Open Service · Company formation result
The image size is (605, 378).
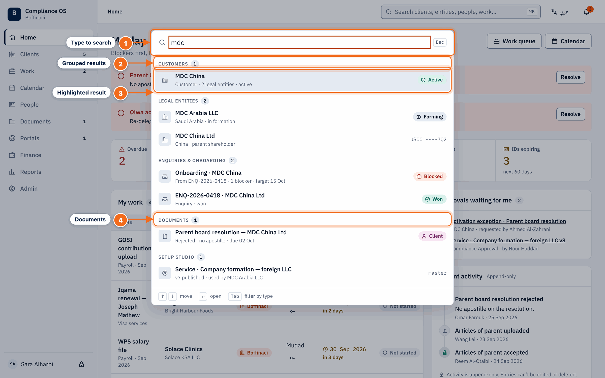tap(302, 273)
